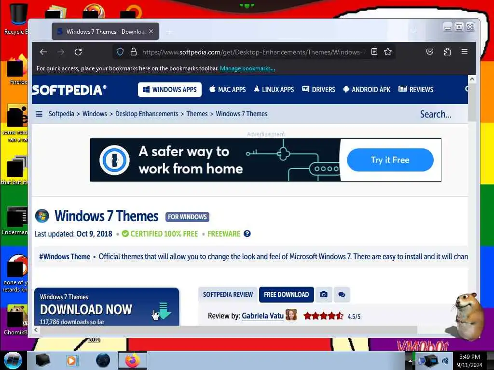Click the volume speaker tray icon
Image resolution: width=494 pixels, height=370 pixels.
[446, 361]
